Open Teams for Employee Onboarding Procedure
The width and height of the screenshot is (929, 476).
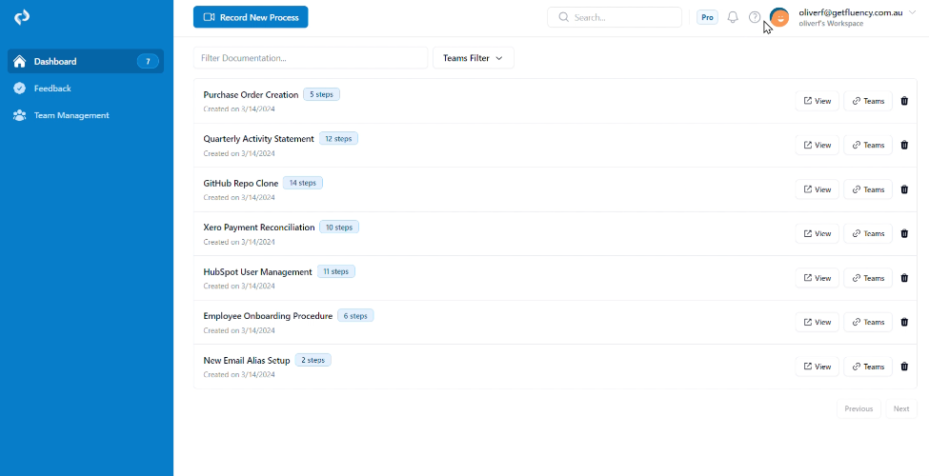pos(868,322)
